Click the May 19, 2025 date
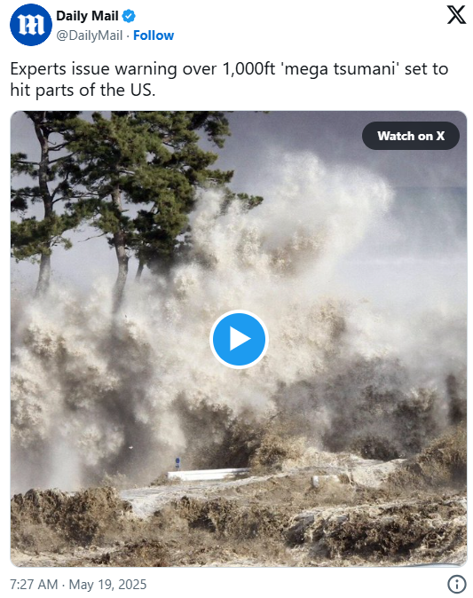This screenshot has width=473, height=598. pyautogui.click(x=107, y=585)
